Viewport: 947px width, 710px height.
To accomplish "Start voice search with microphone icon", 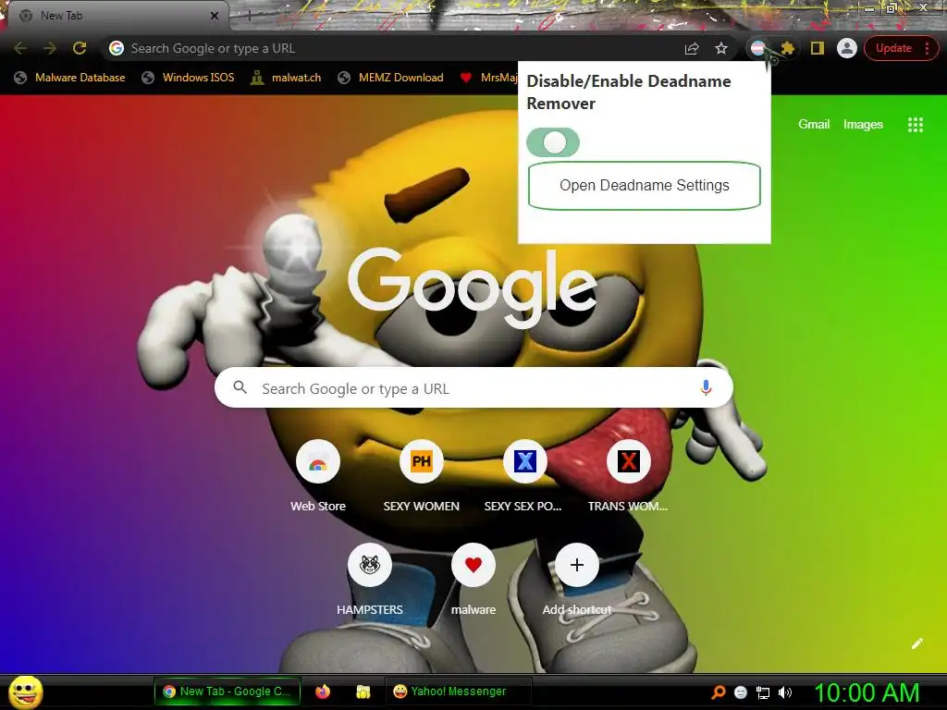I will click(706, 387).
